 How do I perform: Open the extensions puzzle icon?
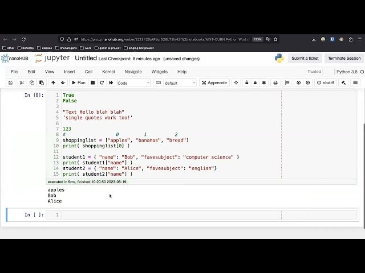[351, 39]
